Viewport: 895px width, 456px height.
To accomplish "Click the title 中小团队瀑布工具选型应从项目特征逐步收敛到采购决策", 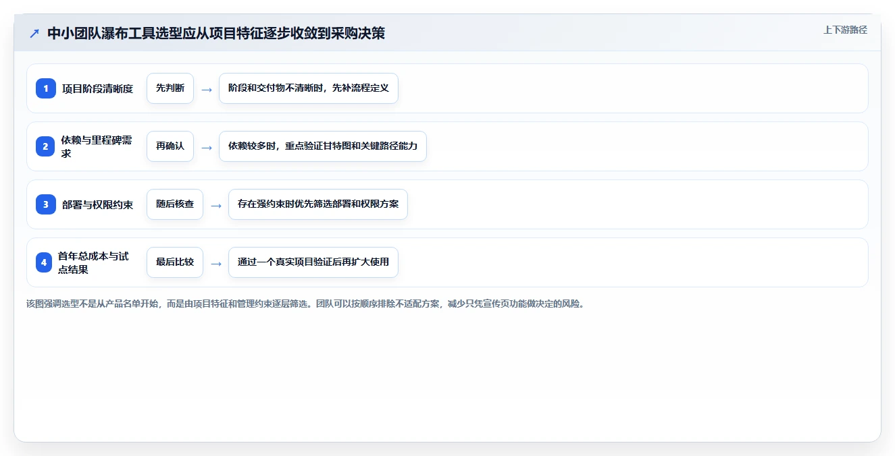I will coord(216,33).
